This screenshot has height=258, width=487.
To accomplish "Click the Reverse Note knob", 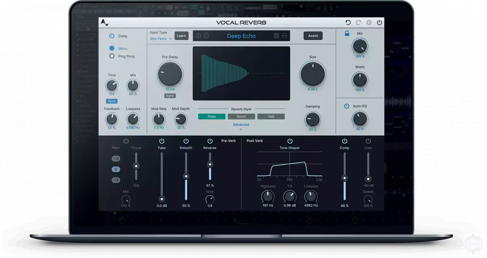I will pyautogui.click(x=210, y=199).
